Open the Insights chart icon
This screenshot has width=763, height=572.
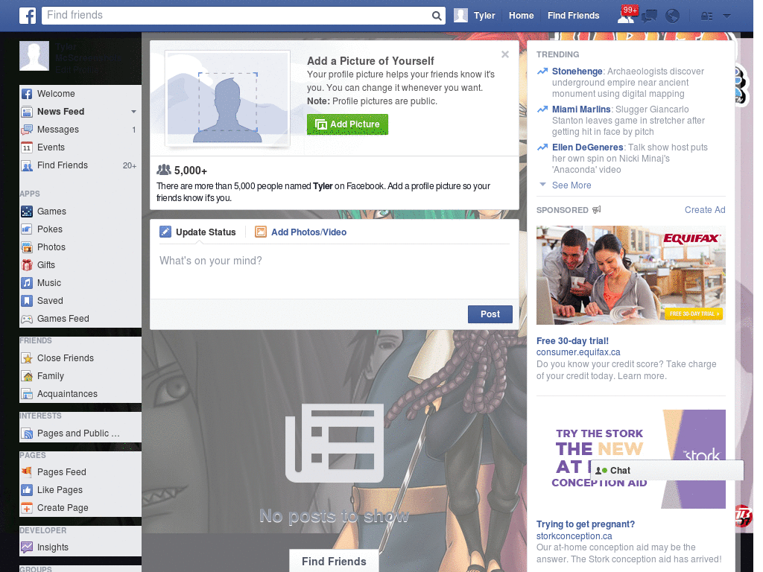click(x=27, y=547)
